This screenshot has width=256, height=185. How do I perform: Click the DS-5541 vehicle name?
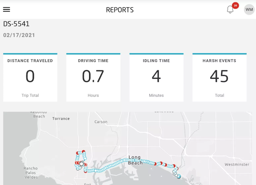16,24
